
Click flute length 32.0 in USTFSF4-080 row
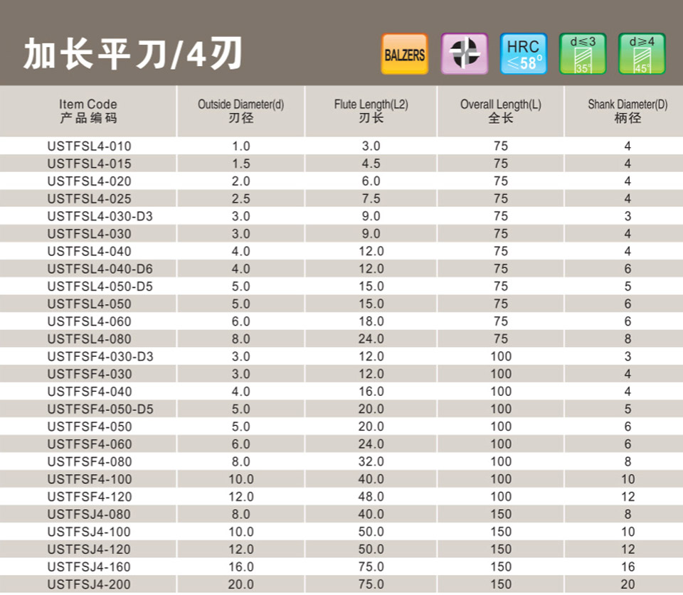point(371,461)
